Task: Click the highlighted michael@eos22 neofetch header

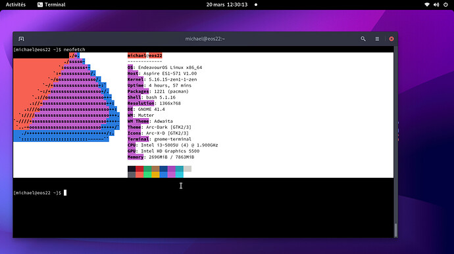Action: tap(145, 56)
